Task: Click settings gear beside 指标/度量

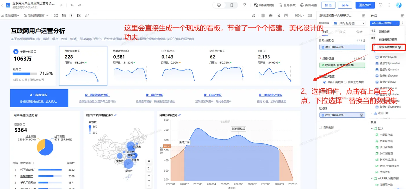Action: pyautogui.click(x=364, y=59)
